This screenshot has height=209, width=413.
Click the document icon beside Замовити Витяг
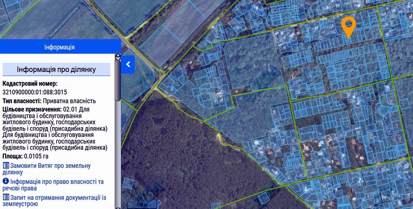click(6, 166)
